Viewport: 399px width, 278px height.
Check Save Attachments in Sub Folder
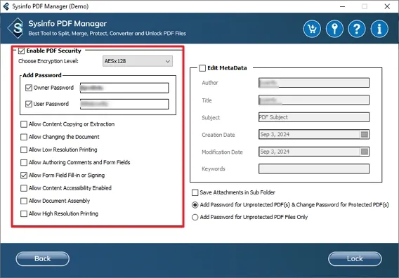195,192
